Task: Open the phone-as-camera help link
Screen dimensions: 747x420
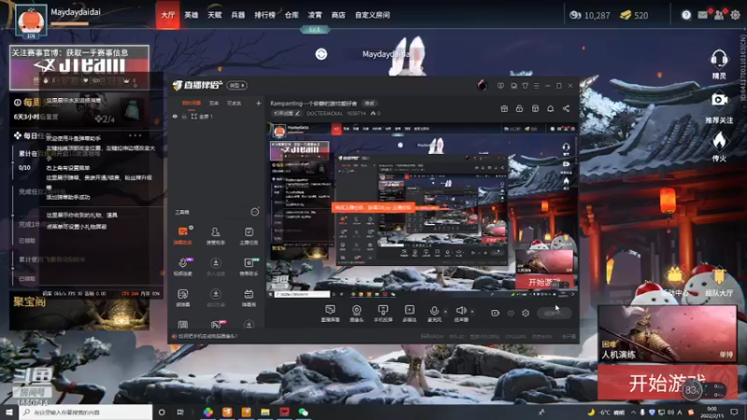Action: pyautogui.click(x=207, y=336)
